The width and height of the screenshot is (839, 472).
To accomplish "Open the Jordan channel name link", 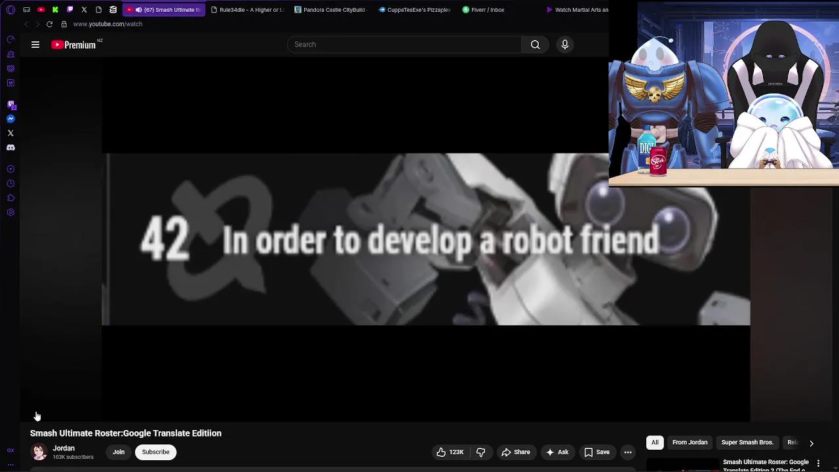I will point(64,448).
